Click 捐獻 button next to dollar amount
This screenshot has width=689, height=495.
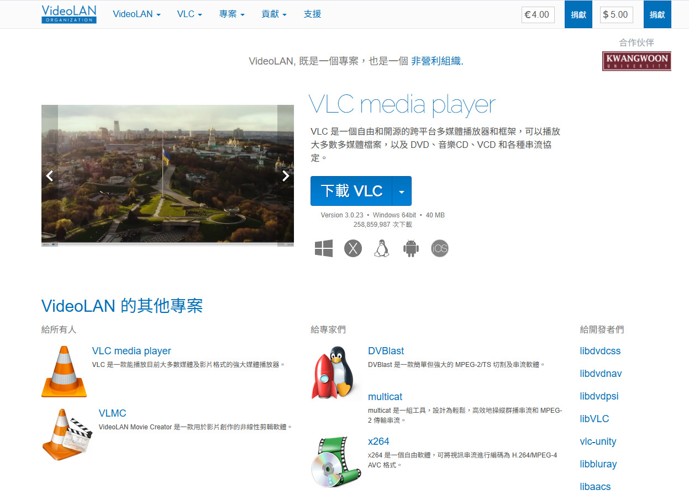pos(658,14)
